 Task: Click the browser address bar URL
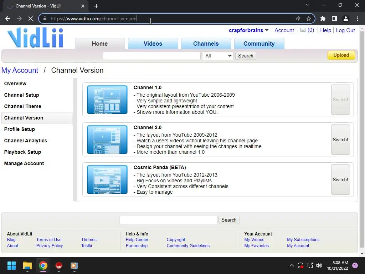[94, 19]
